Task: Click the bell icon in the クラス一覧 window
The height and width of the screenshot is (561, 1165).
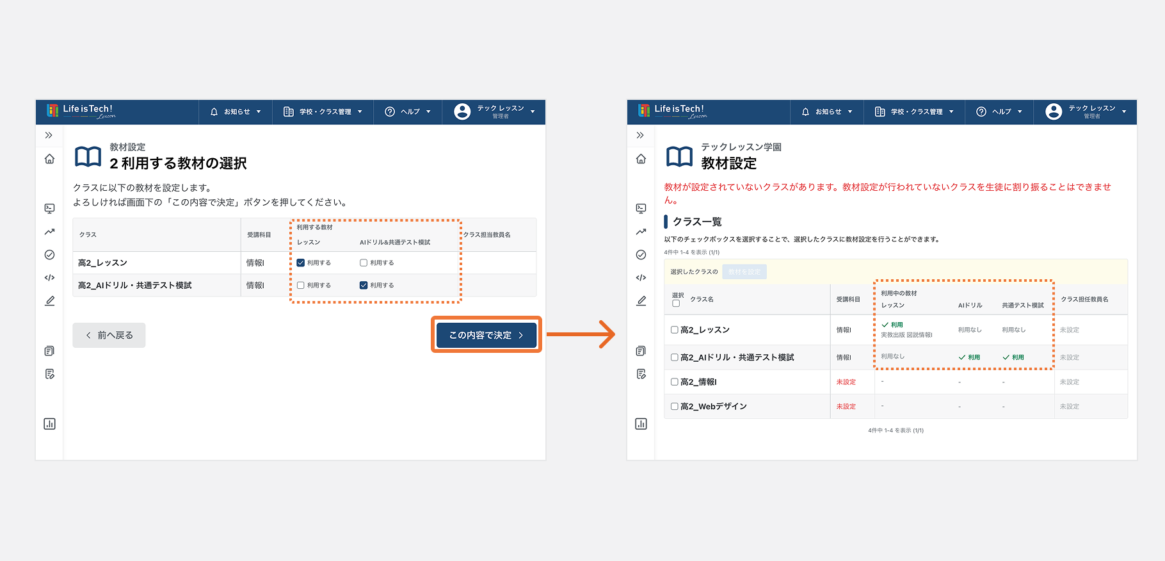Action: 805,111
